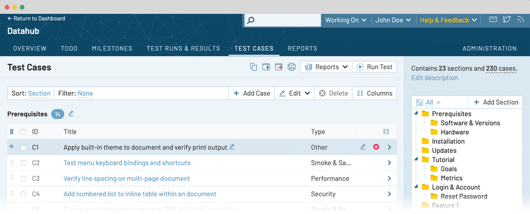Viewport: 530px width, 214px height.
Task: Open the Twitter bird icon
Action: pos(506,20)
